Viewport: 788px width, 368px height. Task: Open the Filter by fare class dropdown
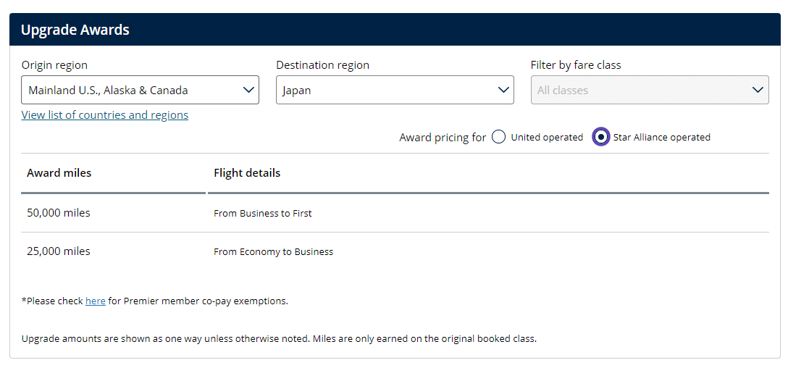[650, 90]
